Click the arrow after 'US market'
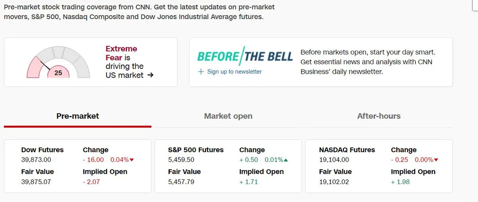Screen dimensions: 478x202 (x=150, y=75)
